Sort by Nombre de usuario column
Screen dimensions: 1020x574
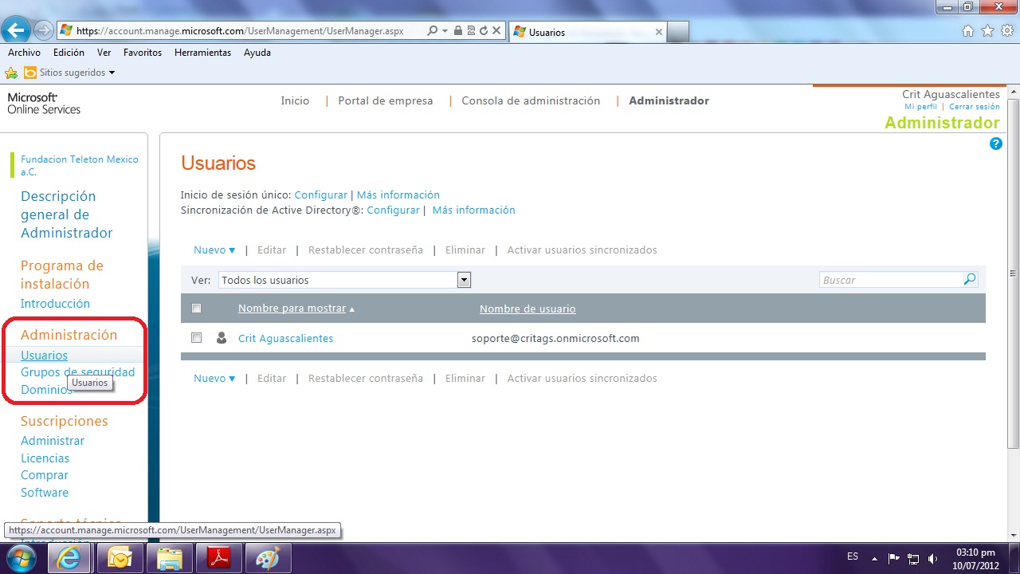click(528, 309)
